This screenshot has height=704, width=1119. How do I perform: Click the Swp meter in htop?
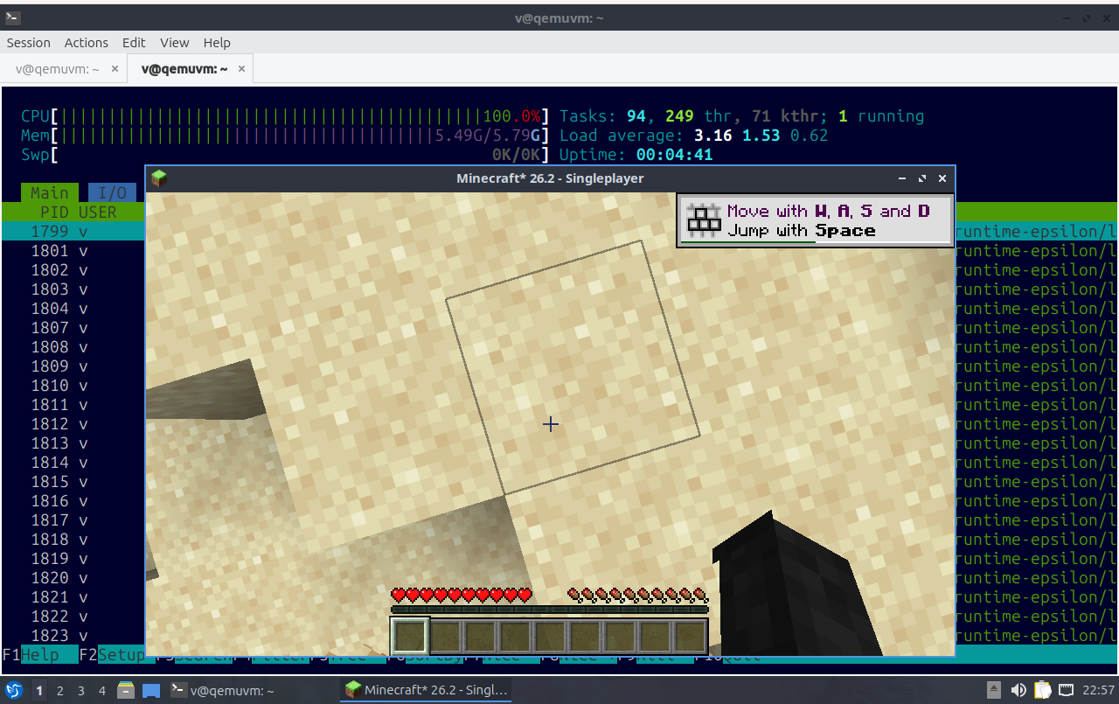(285, 155)
